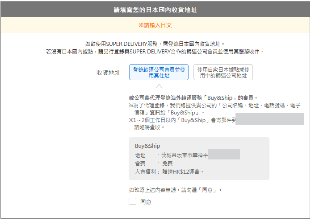
Task: Click the 收貨地址 field label
Action: (108, 73)
